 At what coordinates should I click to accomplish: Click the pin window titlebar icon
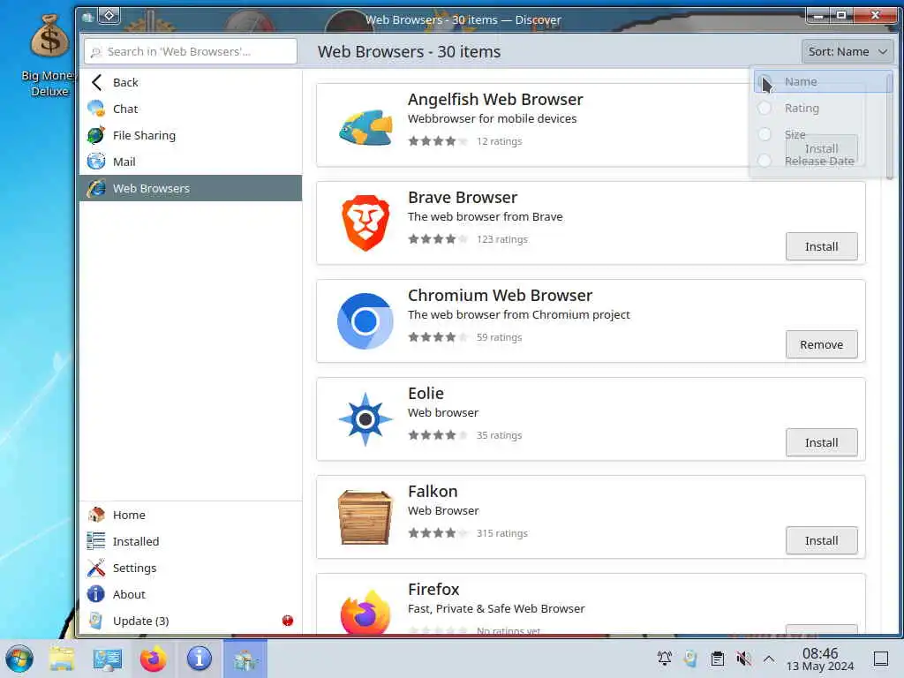click(x=109, y=16)
